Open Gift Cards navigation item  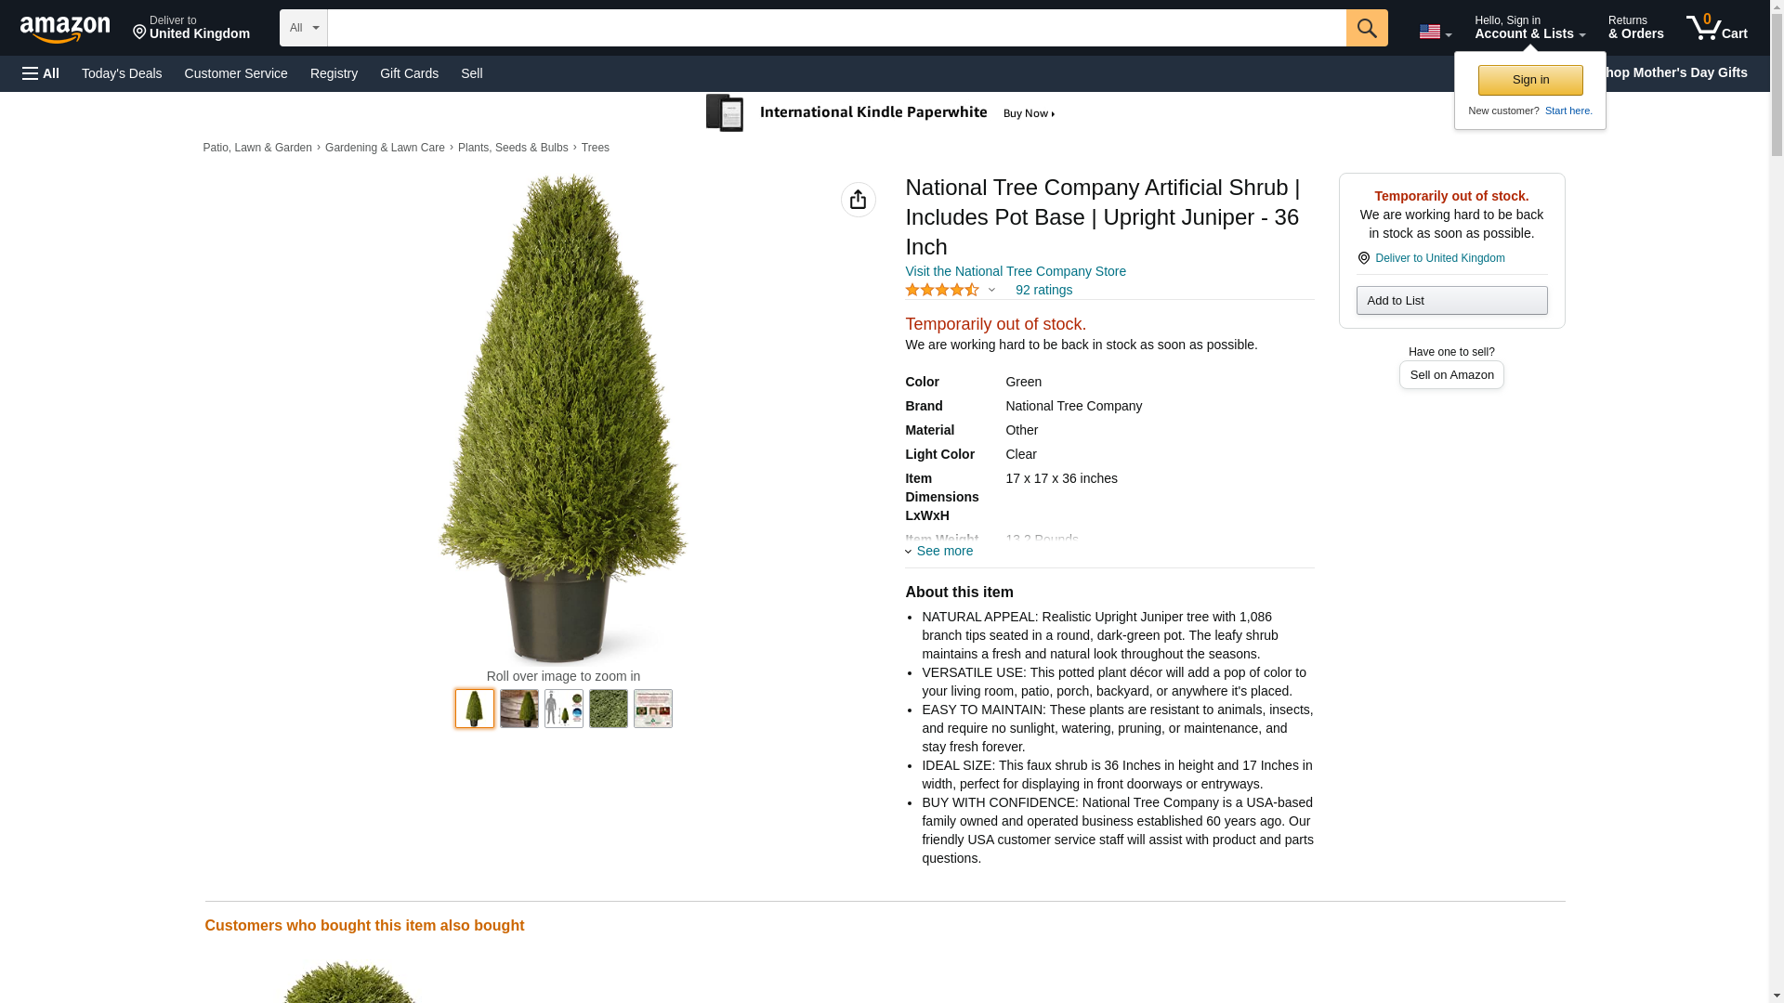409,73
